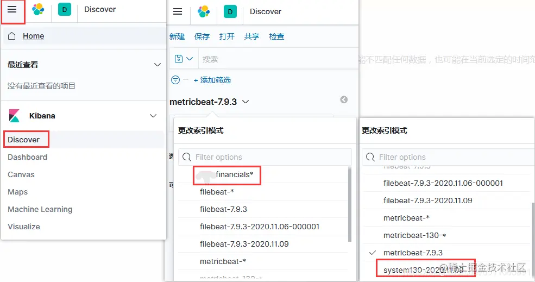Open the Home link
The height and width of the screenshot is (282, 535).
coord(34,36)
